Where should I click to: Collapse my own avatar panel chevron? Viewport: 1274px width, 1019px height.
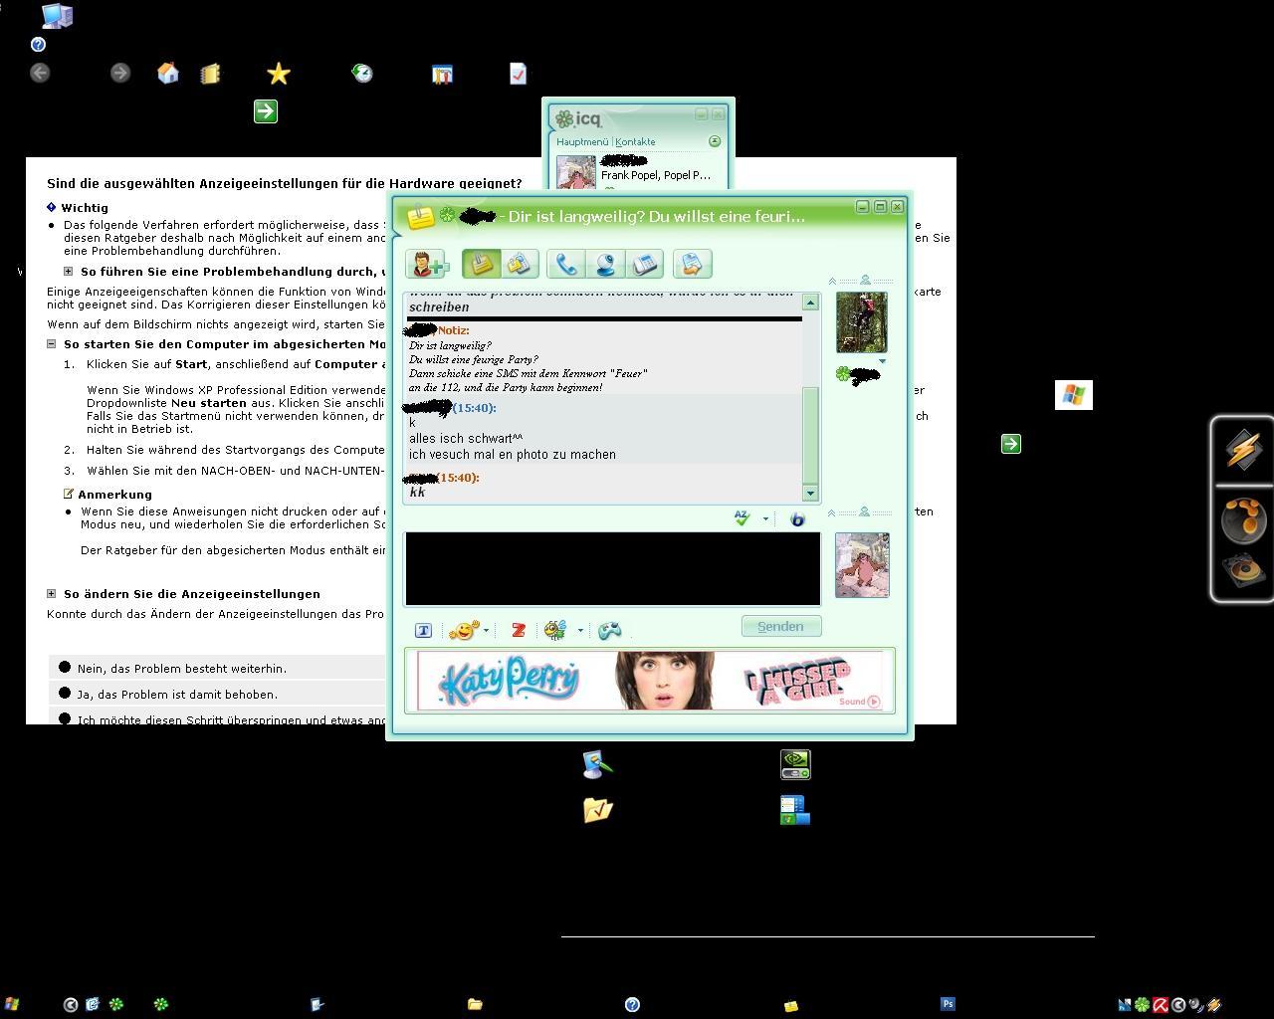[x=832, y=513]
